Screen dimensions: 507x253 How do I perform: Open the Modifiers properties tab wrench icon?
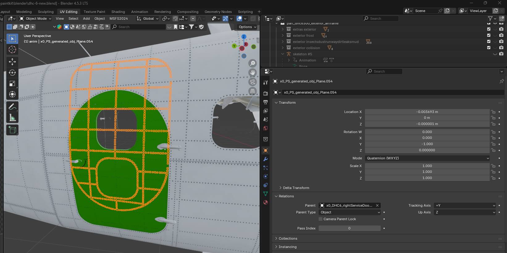(265, 159)
